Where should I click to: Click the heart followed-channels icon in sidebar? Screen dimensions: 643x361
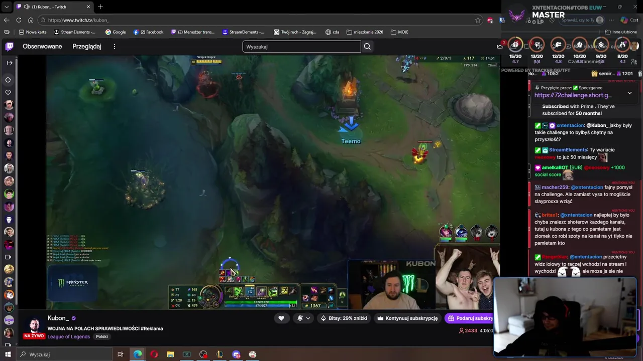coord(8,92)
